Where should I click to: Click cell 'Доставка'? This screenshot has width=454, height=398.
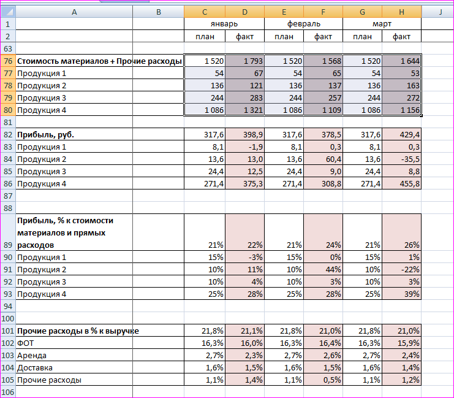[74, 367]
